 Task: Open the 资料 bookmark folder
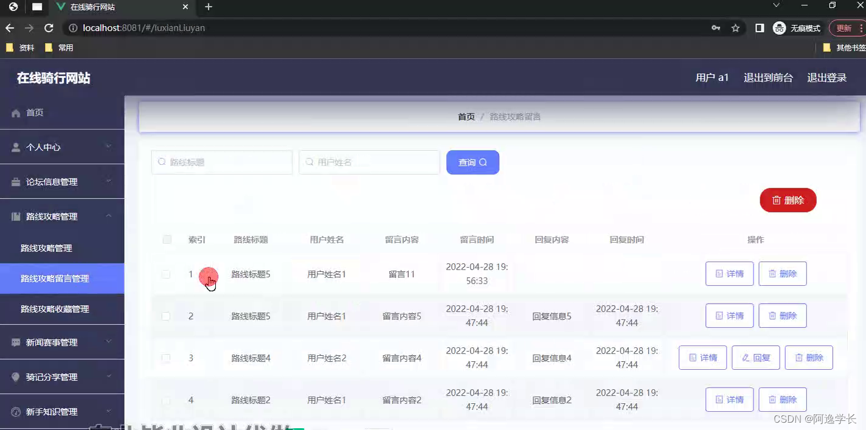[x=20, y=47]
